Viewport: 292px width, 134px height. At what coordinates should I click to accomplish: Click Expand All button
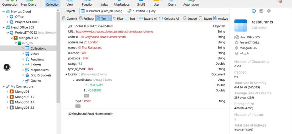pyautogui.click(x=148, y=18)
